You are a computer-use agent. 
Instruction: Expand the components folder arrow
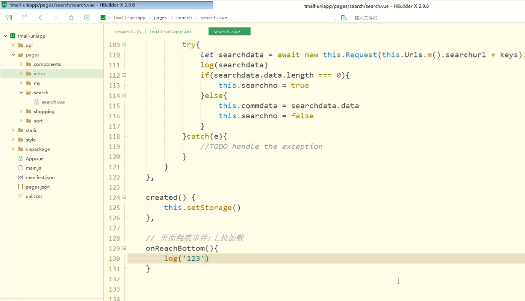pyautogui.click(x=21, y=64)
